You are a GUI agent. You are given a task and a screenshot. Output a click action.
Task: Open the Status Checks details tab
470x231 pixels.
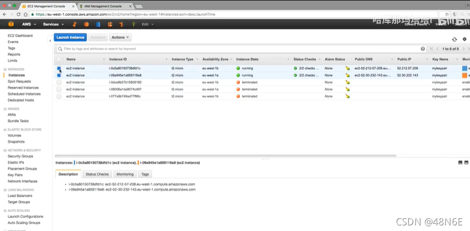pyautogui.click(x=97, y=174)
